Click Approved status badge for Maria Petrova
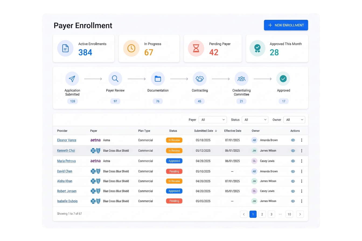 tap(174, 161)
